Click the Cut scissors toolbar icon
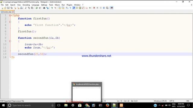Screen dimensions: 193x108 tap(26, 8)
